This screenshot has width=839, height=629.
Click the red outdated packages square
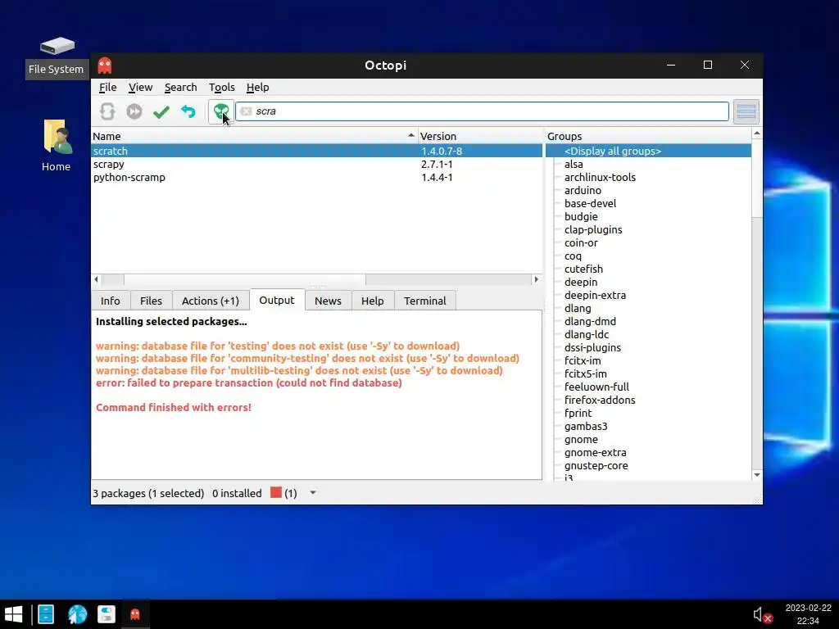276,492
